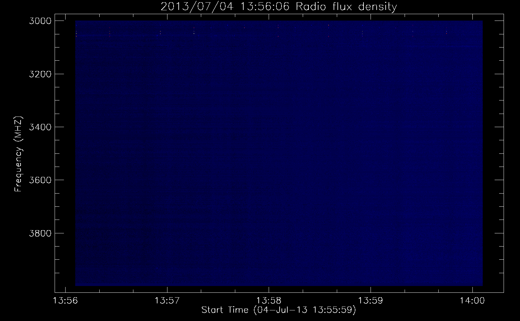Click the 13:56 time tick label
Image resolution: width=520 pixels, height=321 pixels.
click(x=66, y=301)
